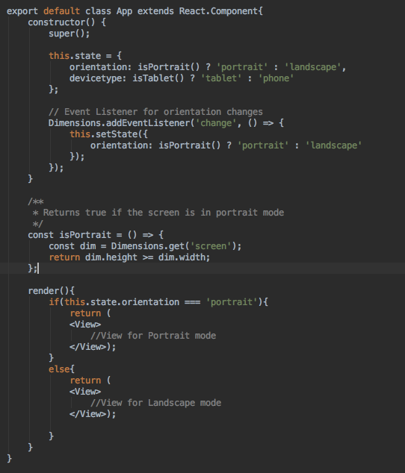Click the 'super();' call
Screen dimensions: 405x473
69,34
